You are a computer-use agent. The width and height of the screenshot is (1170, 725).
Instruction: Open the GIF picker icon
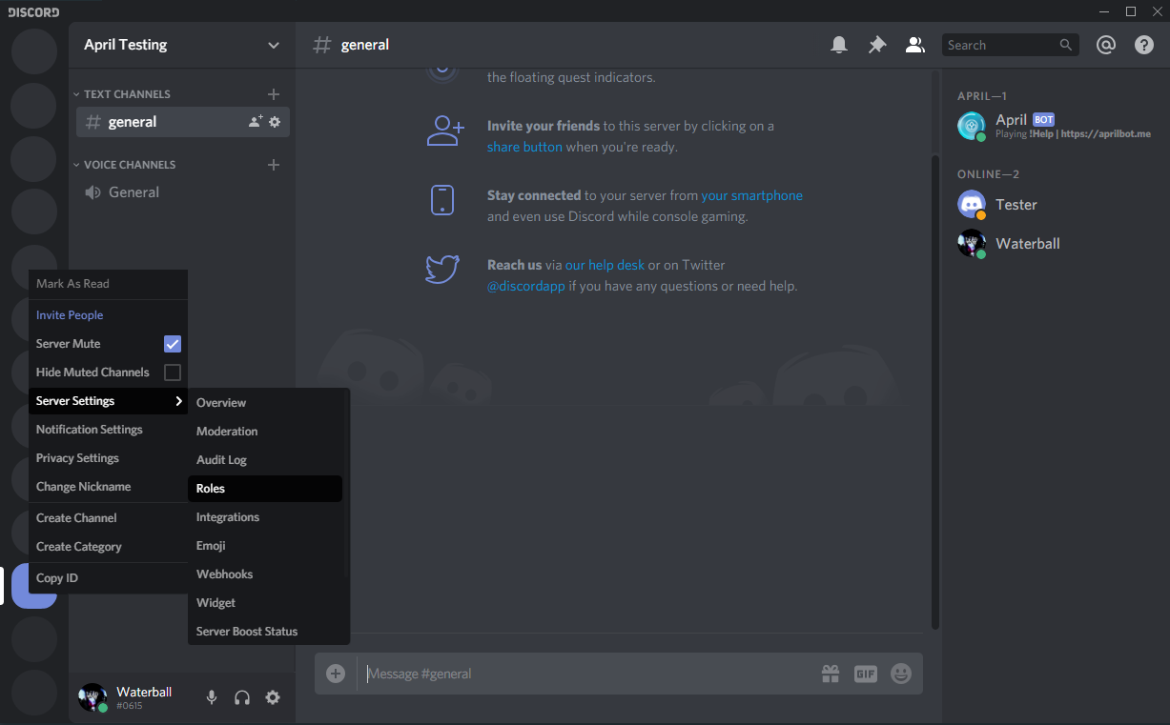pos(865,673)
